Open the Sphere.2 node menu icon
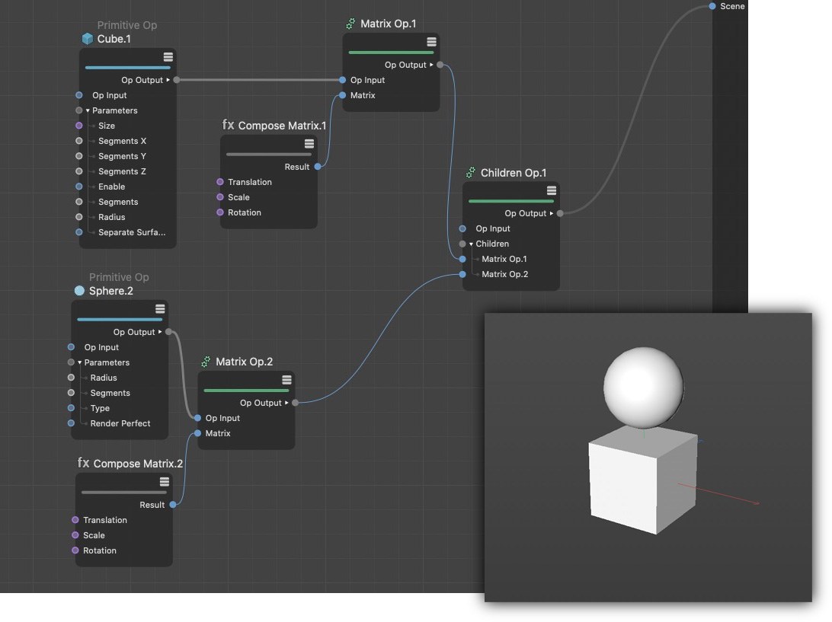This screenshot has height=622, width=832. [160, 309]
